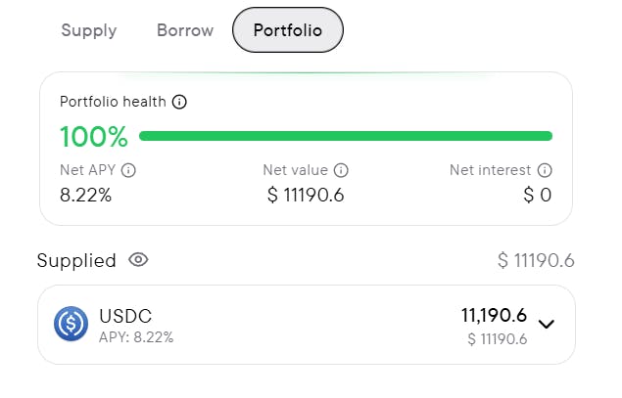Click the Net interest info icon
The height and width of the screenshot is (398, 622).
pyautogui.click(x=545, y=170)
